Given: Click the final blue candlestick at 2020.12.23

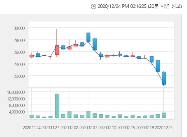Looking at the screenshot, I should [164, 78].
